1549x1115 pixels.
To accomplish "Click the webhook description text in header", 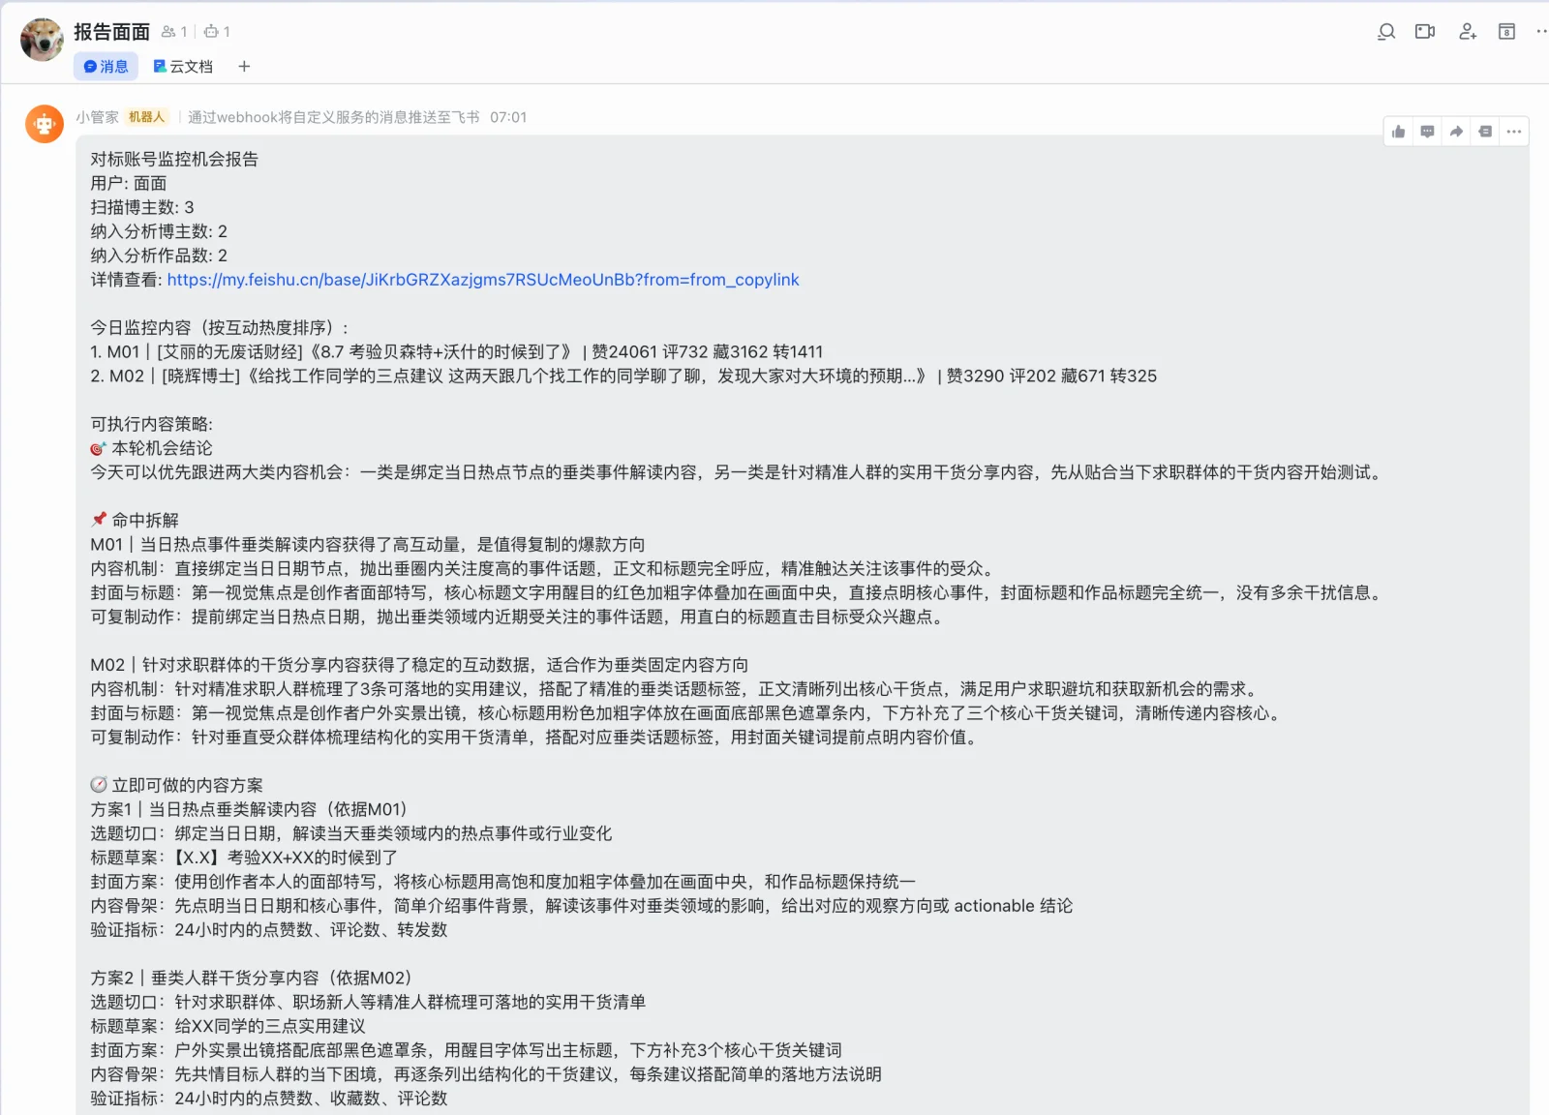I will click(x=334, y=117).
